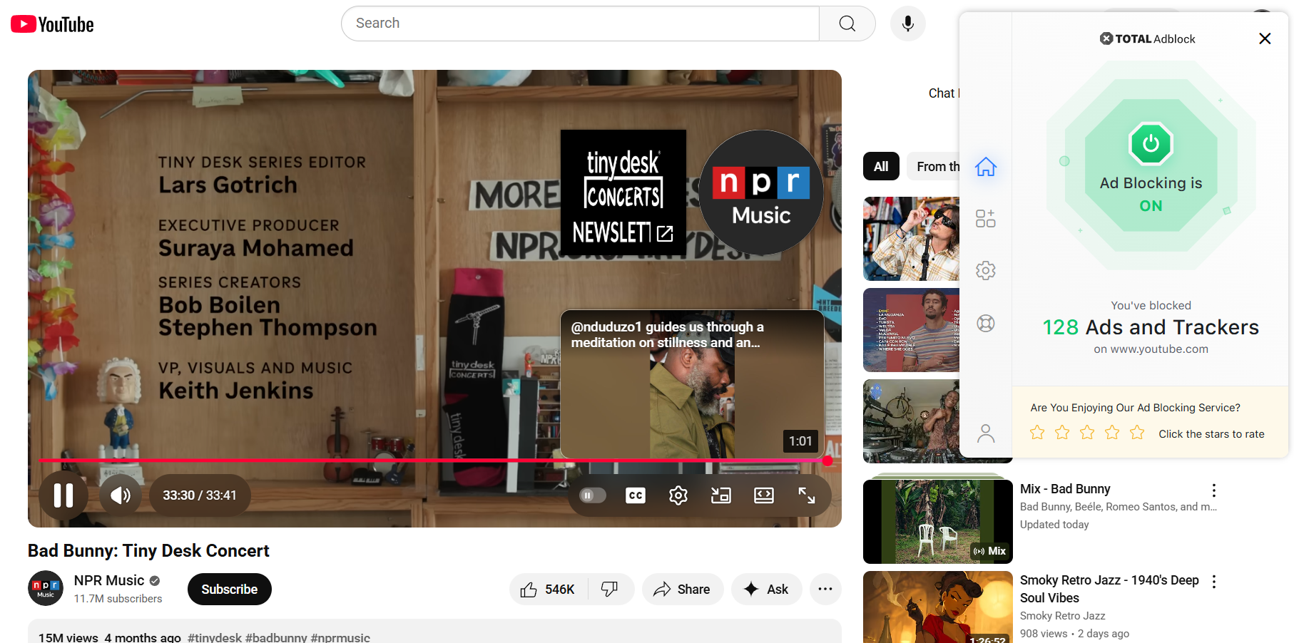
Task: Open the suggested @nduduzo1 meditation video card
Action: pos(692,384)
